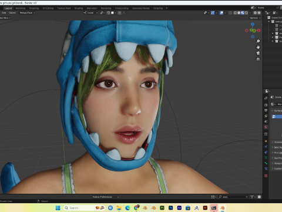The width and height of the screenshot is (282, 212).
Task: Click the Windows Start button
Action: click(x=58, y=208)
